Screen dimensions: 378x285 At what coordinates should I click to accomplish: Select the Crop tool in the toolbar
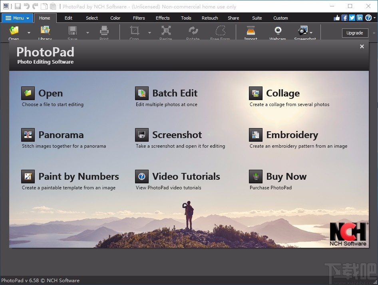click(x=134, y=32)
